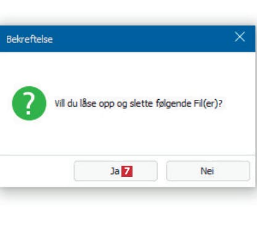The width and height of the screenshot is (257, 244).
Task: Click the white numeral inside the red badge
Action: (127, 171)
